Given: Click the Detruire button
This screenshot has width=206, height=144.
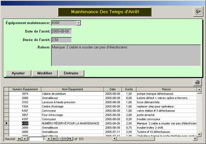Looking at the screenshot, I should pyautogui.click(x=71, y=73).
